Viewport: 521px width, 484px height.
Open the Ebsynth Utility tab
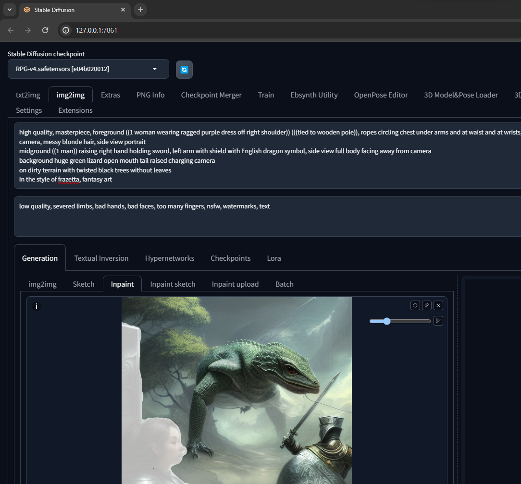(314, 95)
